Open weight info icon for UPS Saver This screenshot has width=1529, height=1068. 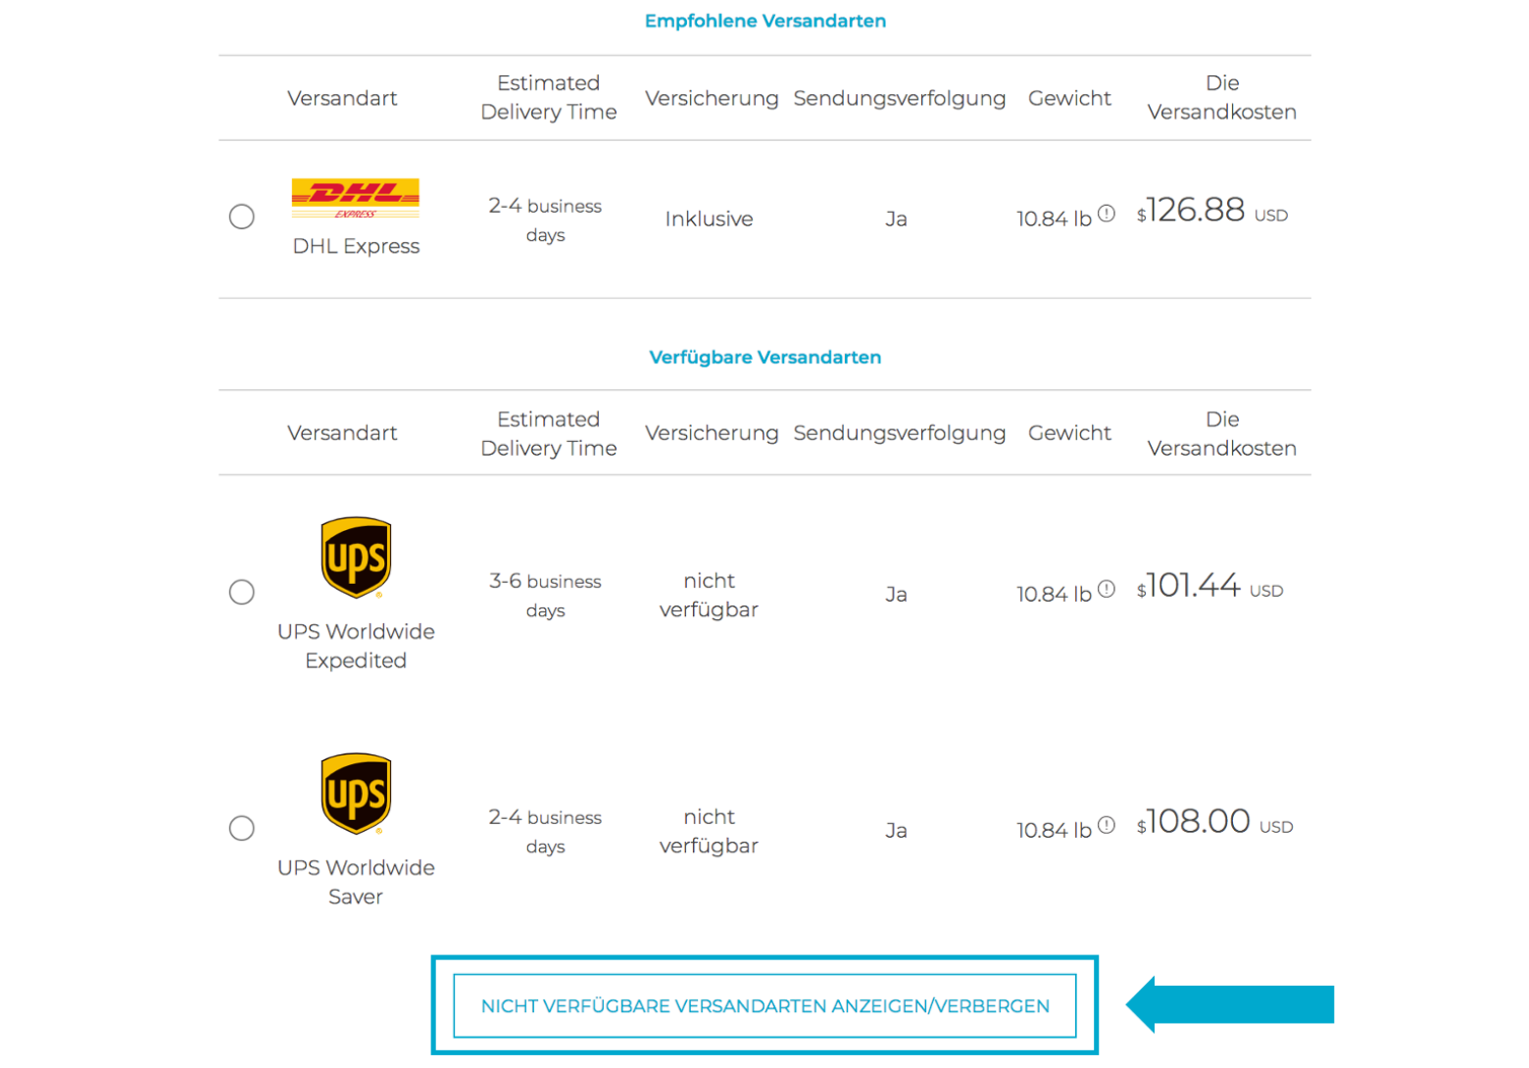click(1107, 825)
